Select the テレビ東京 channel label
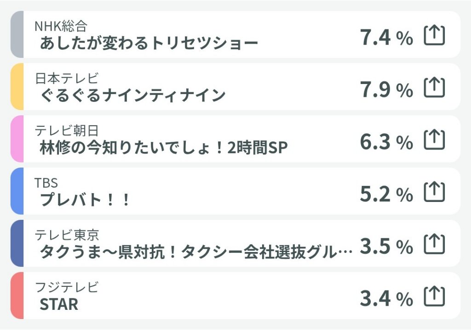 67,235
